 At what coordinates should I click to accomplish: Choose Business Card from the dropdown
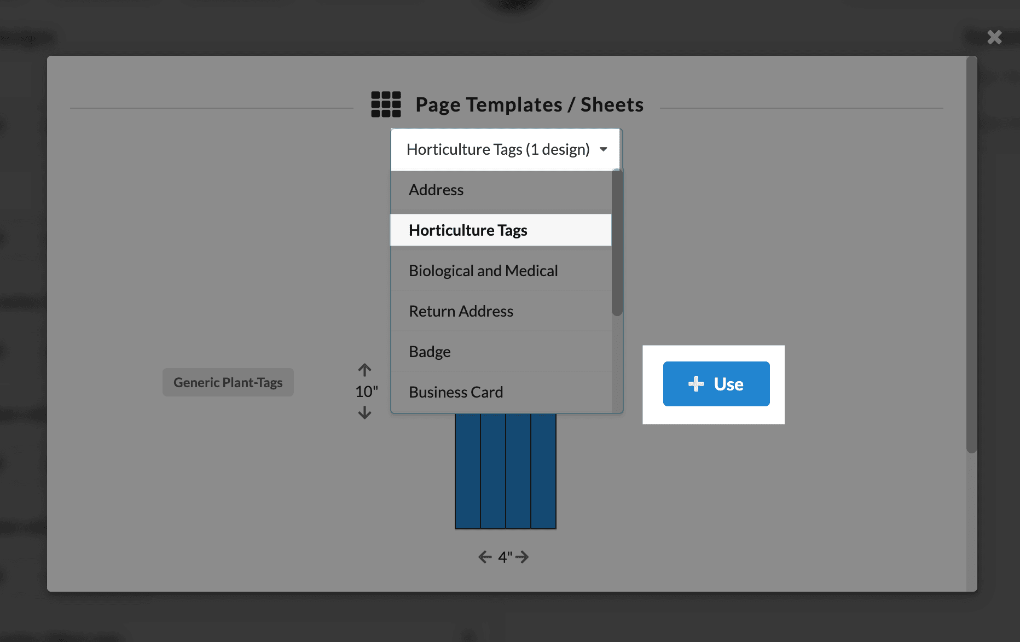456,392
